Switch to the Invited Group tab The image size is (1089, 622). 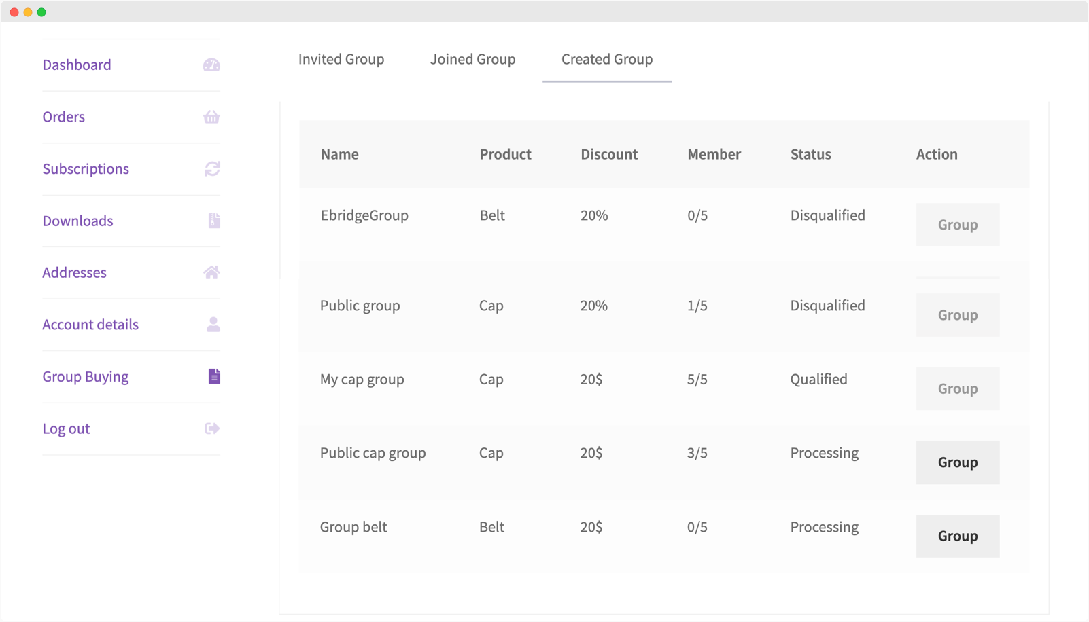[341, 59]
